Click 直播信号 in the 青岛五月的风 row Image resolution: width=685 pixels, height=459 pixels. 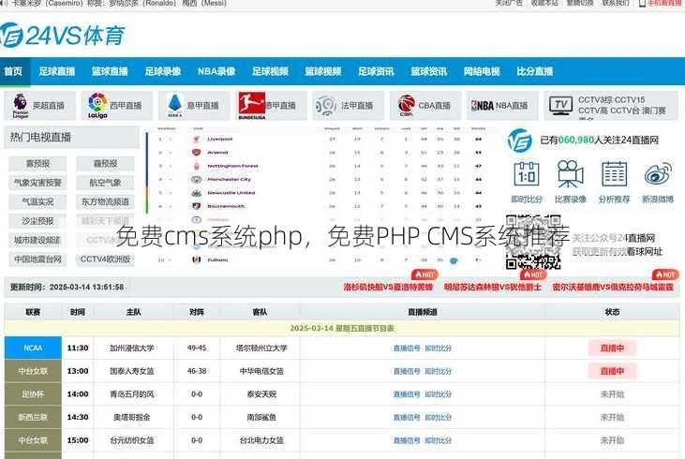[x=407, y=394]
